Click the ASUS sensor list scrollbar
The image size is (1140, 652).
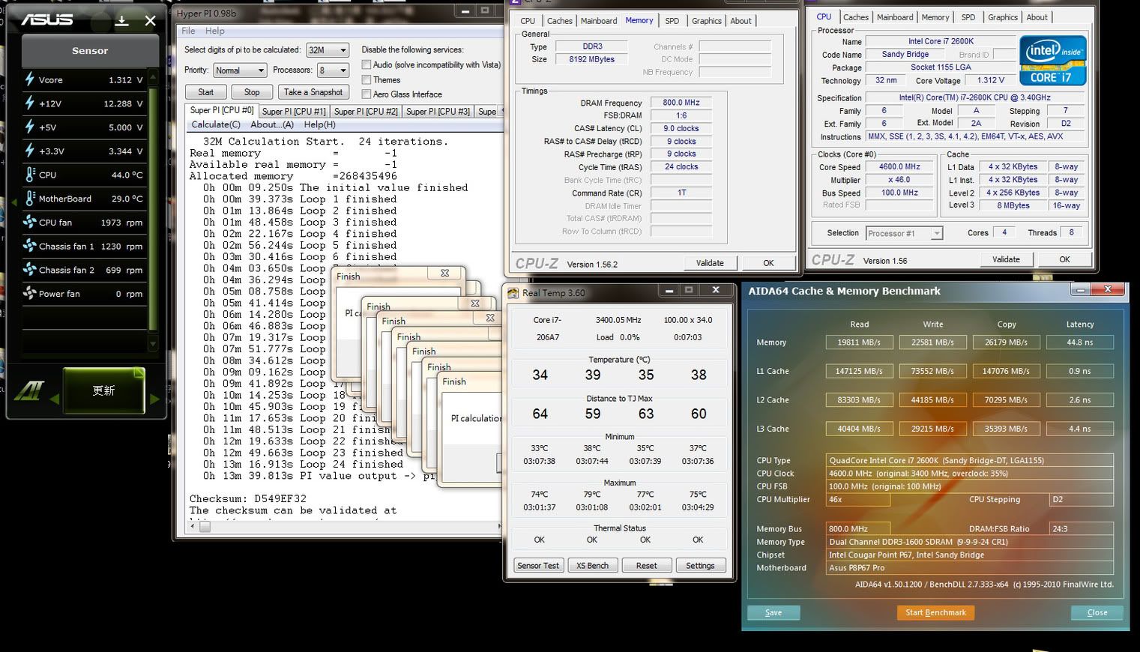click(x=153, y=211)
